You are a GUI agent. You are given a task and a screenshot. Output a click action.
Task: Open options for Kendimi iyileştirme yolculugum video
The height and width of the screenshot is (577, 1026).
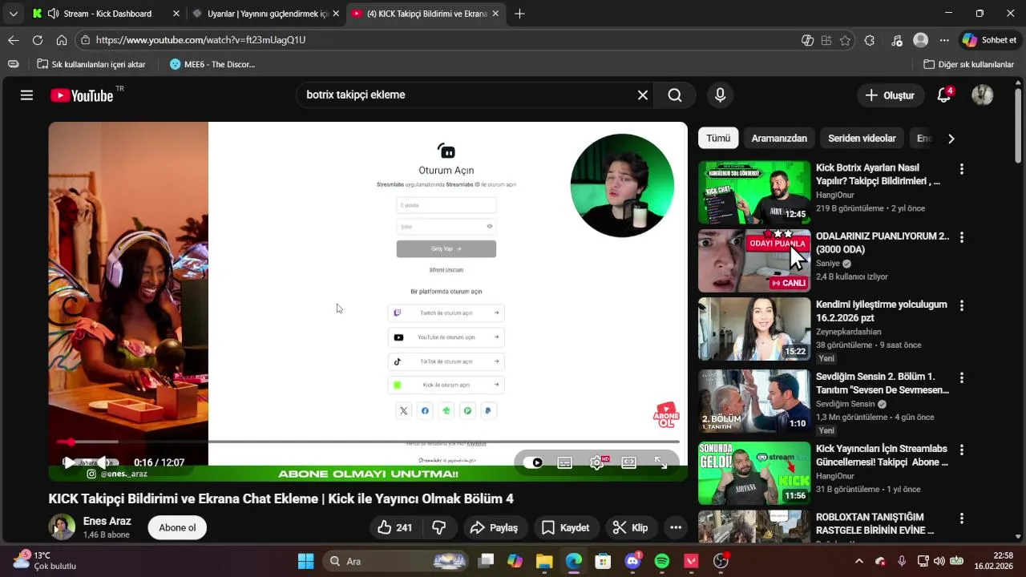961,305
